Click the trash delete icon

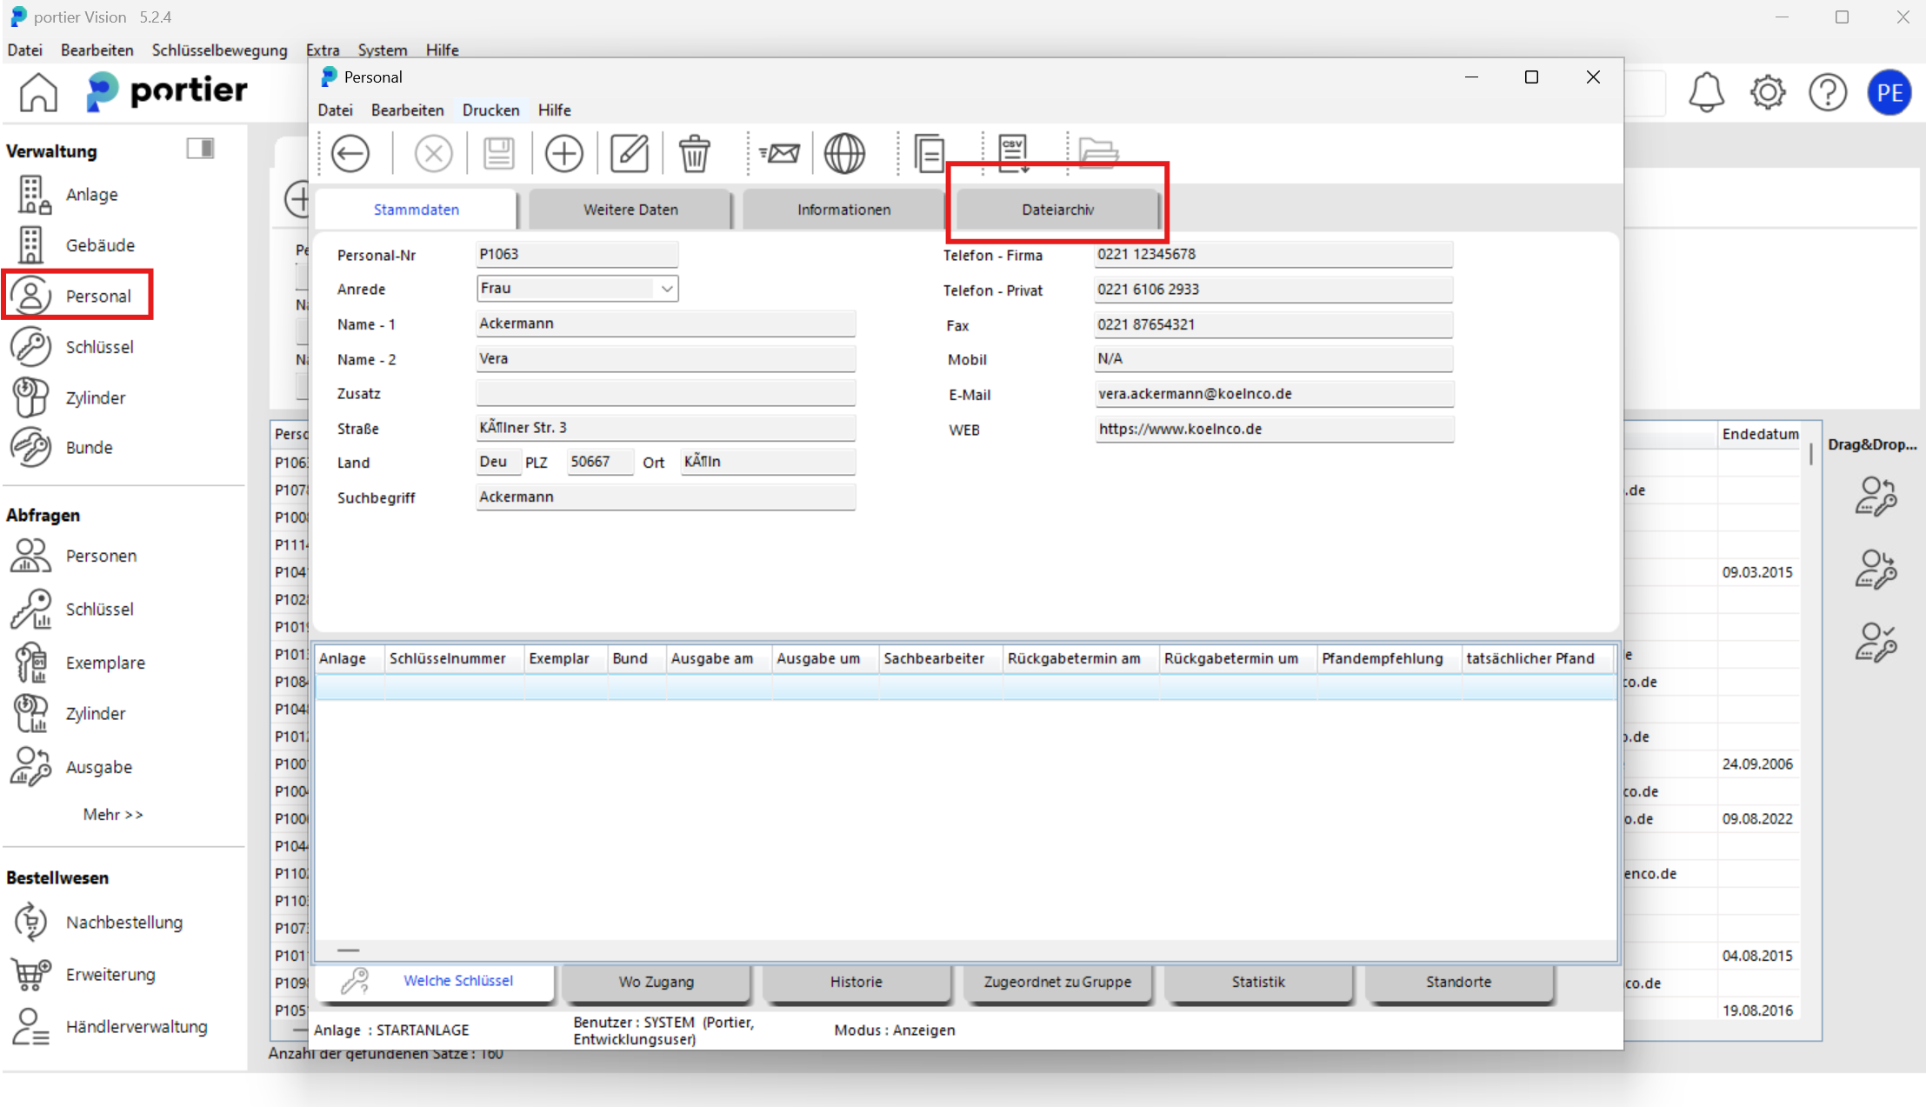[x=694, y=154]
